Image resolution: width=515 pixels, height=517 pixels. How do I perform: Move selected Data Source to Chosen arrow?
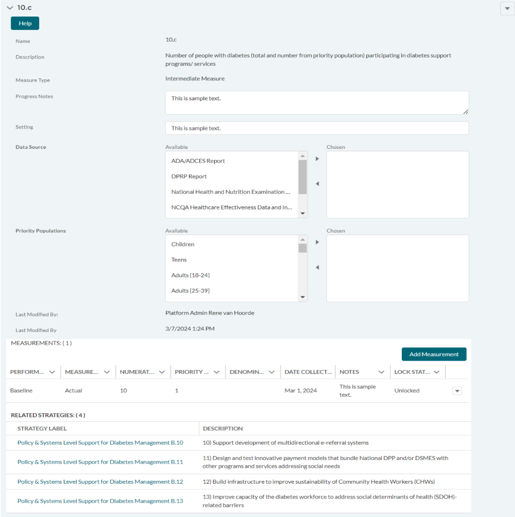(317, 159)
